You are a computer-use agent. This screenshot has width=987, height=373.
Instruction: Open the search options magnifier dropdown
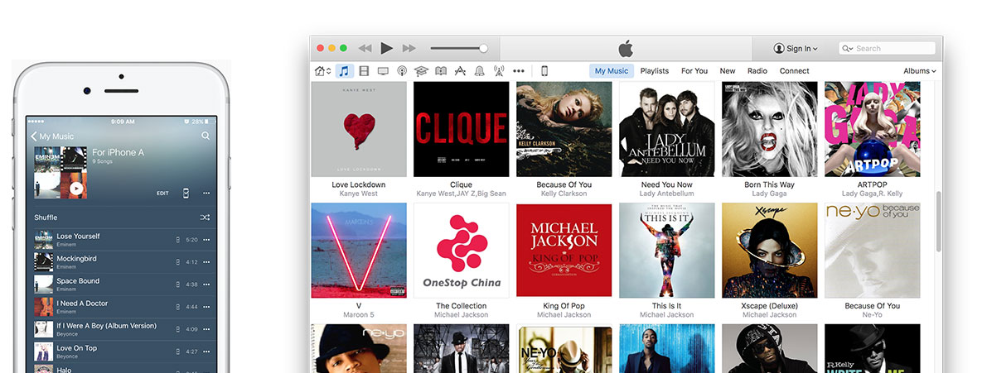tap(848, 48)
